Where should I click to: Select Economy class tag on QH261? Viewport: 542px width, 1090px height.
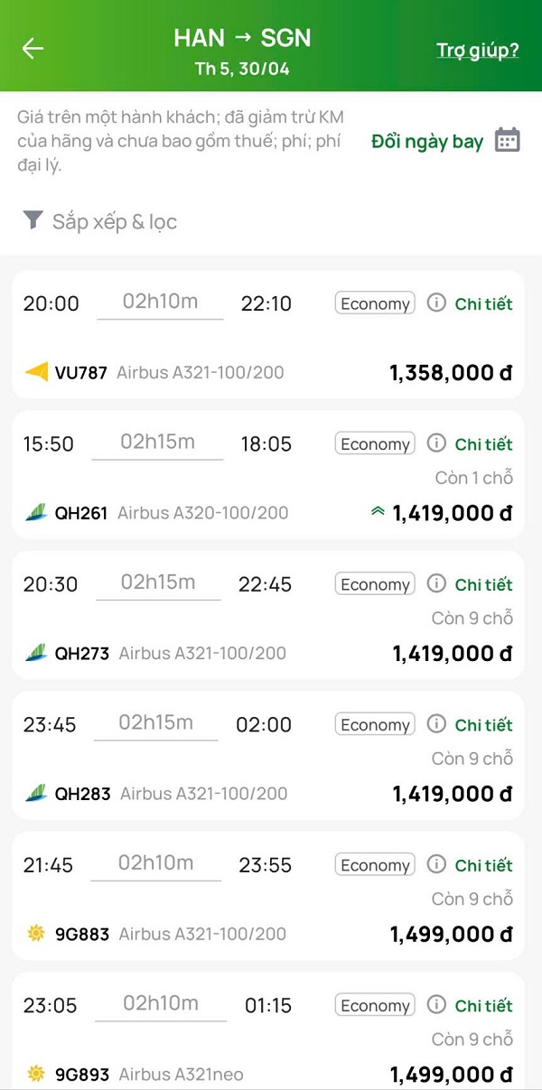click(375, 444)
